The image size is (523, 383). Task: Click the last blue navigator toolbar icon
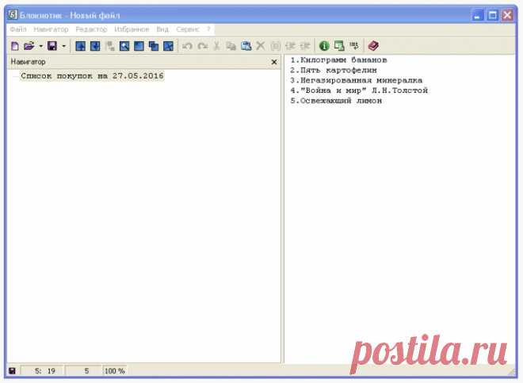168,46
